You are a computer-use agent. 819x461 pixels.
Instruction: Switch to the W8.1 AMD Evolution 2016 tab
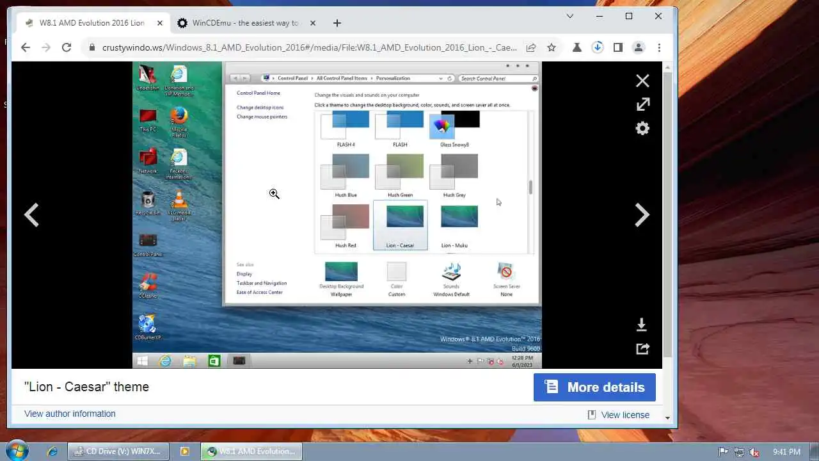(92, 23)
